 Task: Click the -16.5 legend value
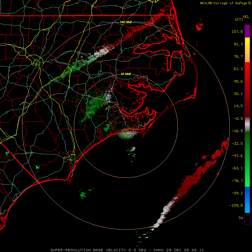(x=237, y=131)
